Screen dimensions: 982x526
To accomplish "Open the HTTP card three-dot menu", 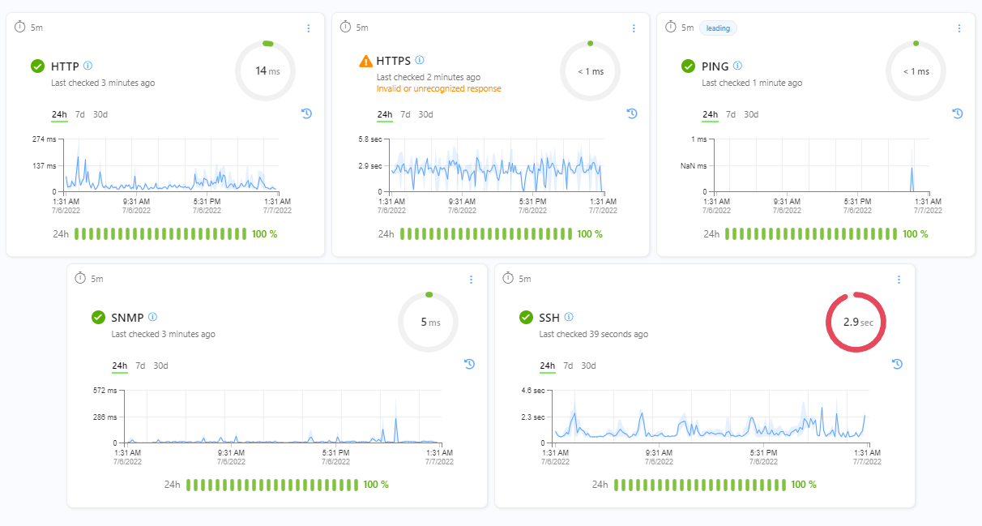I will point(308,28).
